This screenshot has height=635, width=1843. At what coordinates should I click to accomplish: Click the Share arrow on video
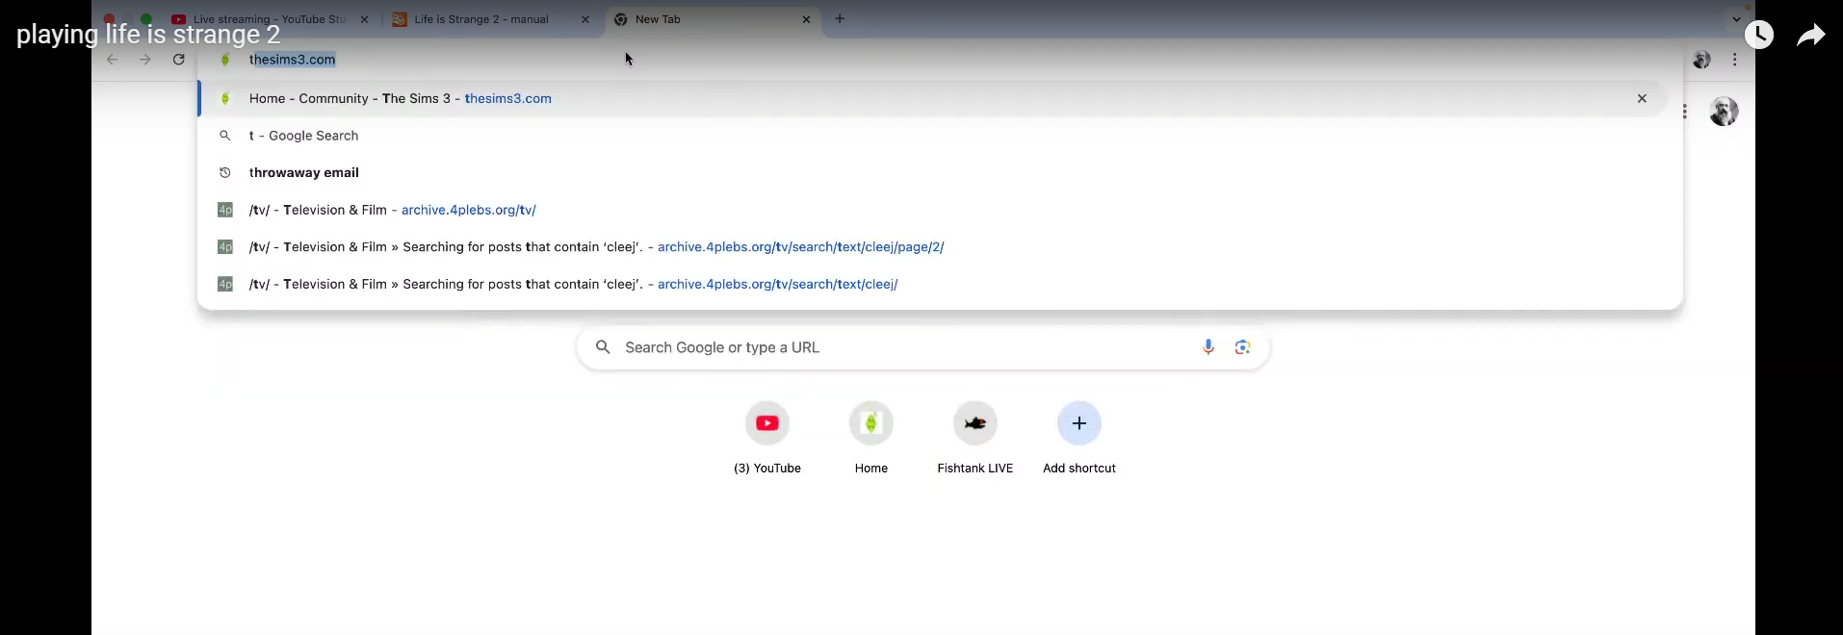pos(1810,36)
